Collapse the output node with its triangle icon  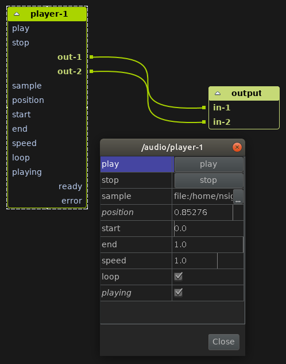(x=218, y=93)
